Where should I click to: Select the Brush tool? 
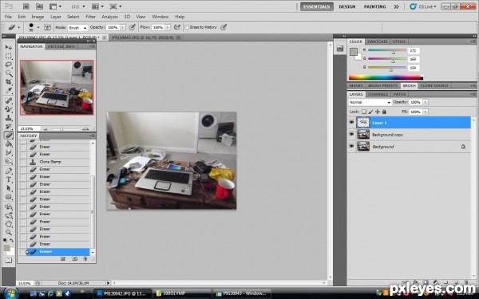(9, 109)
